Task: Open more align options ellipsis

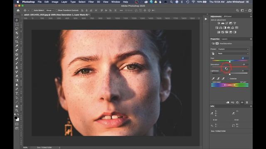Action: pyautogui.click(x=121, y=10)
